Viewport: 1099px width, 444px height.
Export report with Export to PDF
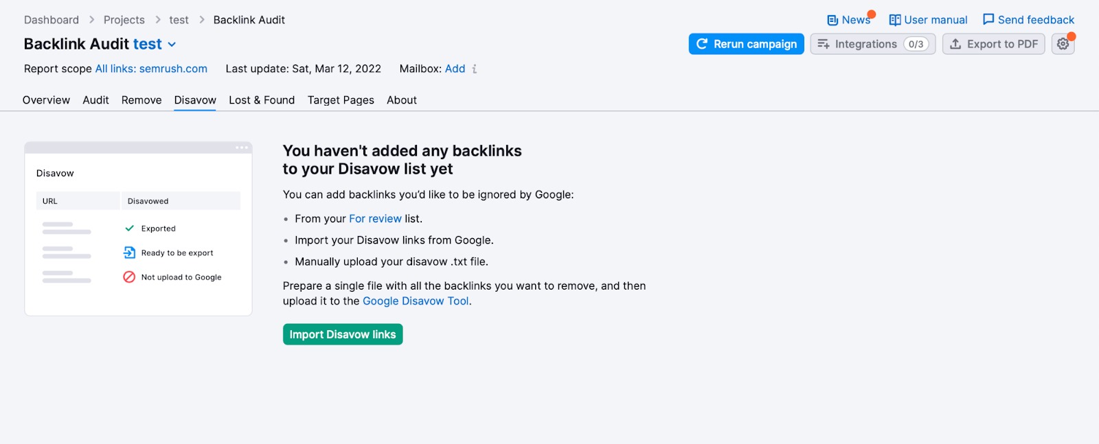click(993, 44)
